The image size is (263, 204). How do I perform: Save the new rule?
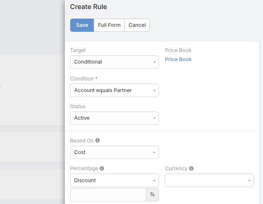82,25
